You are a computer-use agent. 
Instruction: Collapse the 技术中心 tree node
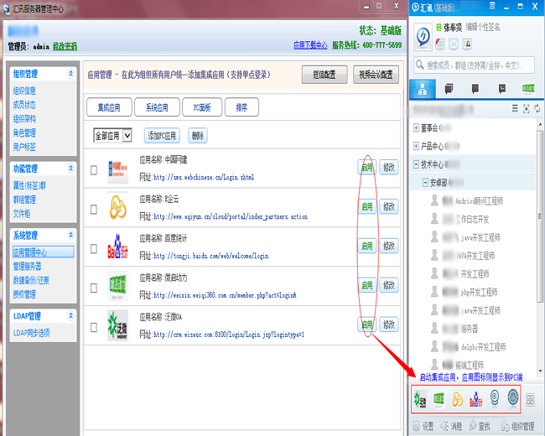(416, 164)
